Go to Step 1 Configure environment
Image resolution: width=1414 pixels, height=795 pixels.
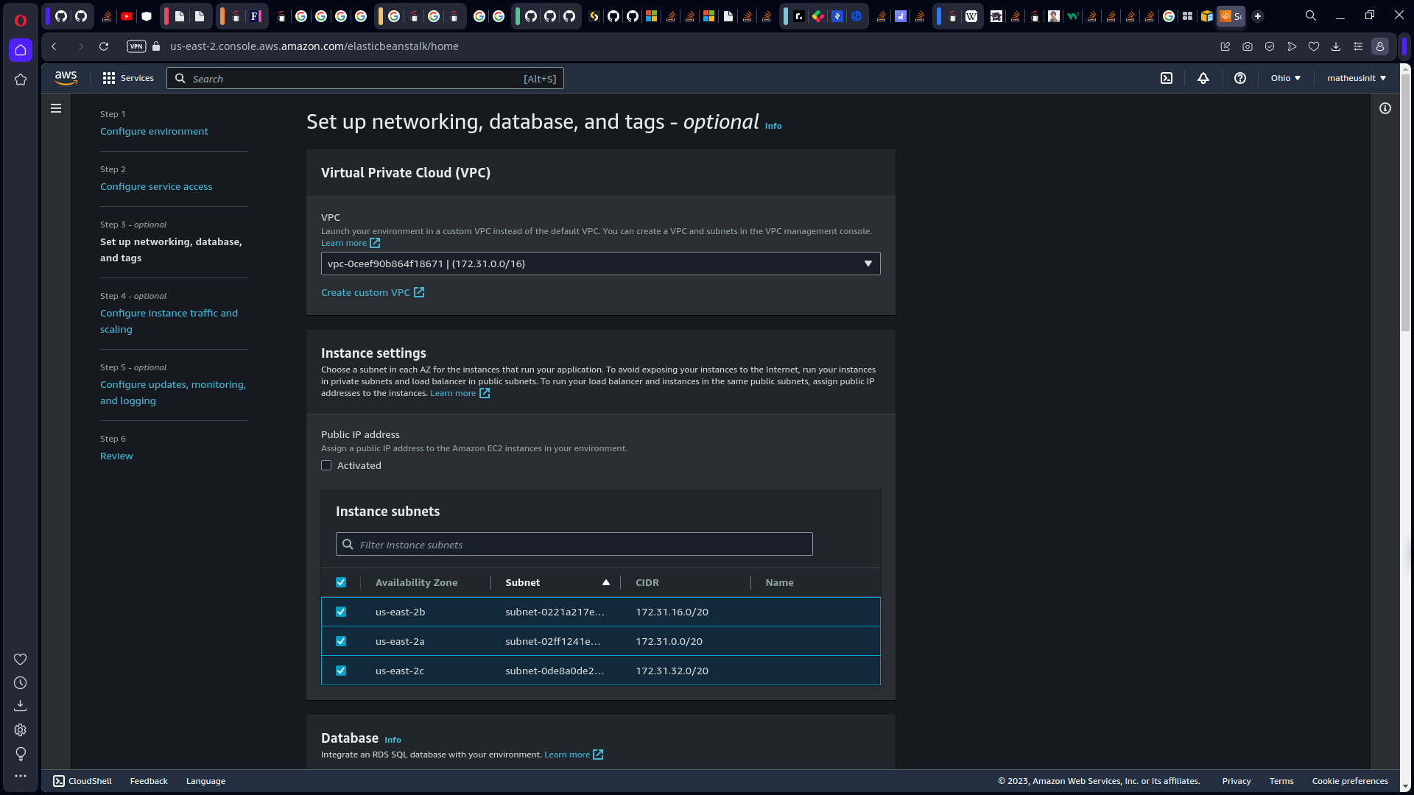(x=154, y=131)
